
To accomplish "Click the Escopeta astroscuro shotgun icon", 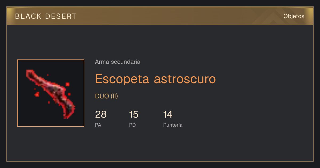I will 51,93.
